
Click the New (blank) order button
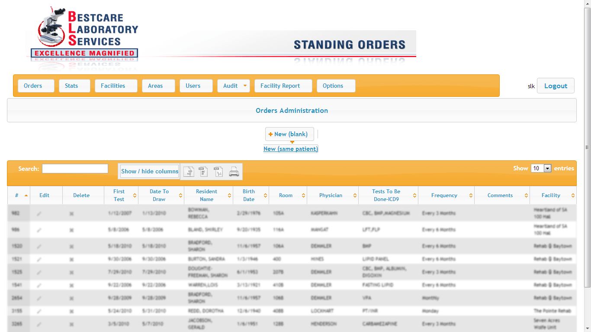pos(289,134)
